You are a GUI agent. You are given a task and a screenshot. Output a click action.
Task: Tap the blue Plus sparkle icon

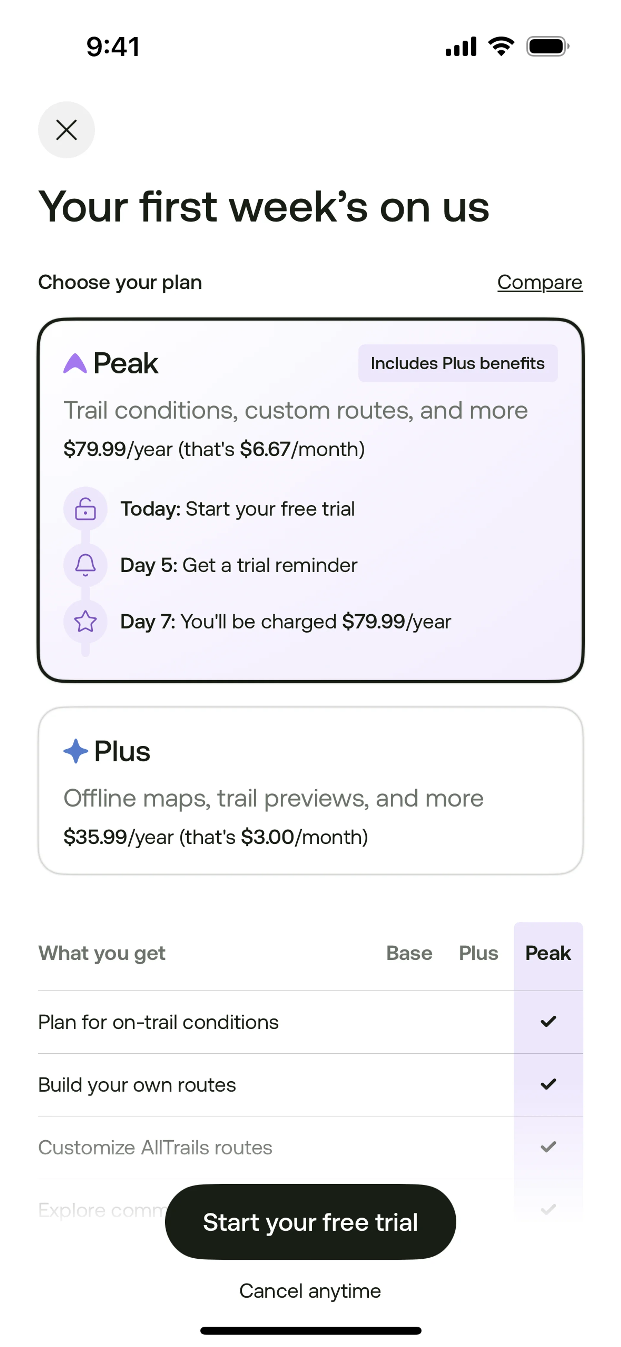(76, 751)
